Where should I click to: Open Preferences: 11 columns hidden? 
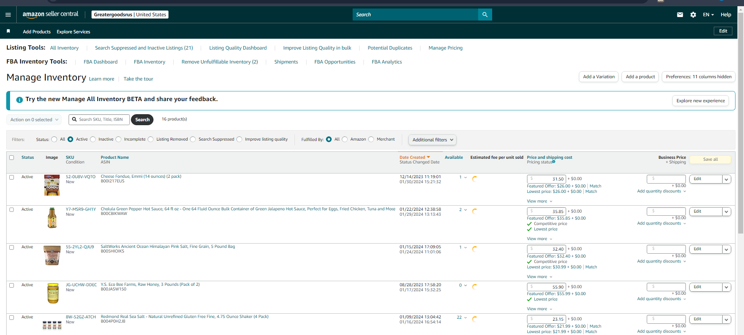[699, 77]
